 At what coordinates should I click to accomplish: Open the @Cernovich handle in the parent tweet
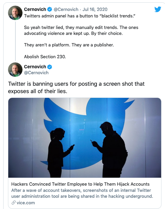point(66,9)
